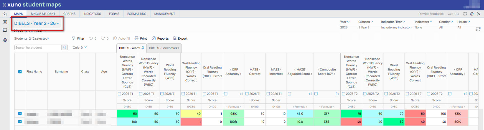
Task: Open the DIBELS - Benchmarks tab
Action: 164,48
